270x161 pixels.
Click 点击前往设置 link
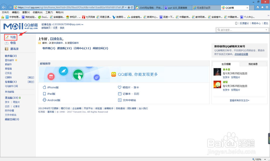(241, 54)
